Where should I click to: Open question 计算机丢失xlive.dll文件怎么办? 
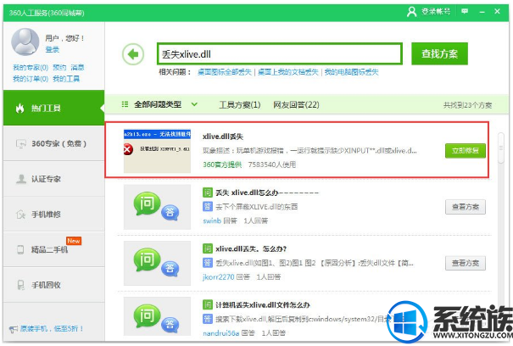[x=263, y=305]
